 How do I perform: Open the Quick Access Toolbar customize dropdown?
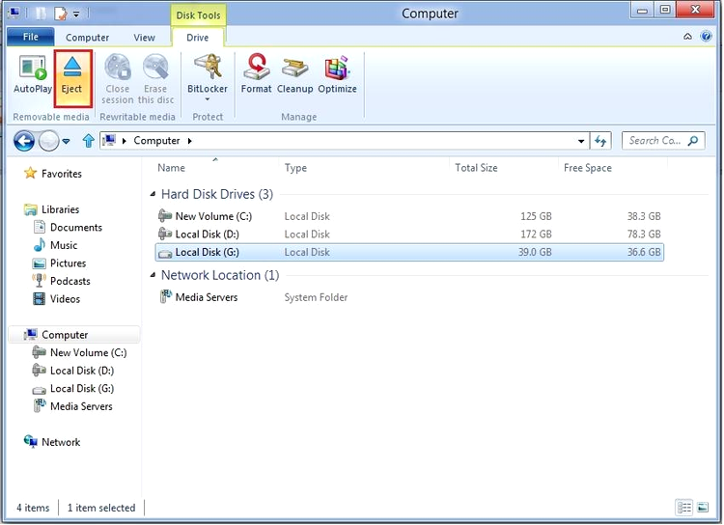click(76, 14)
